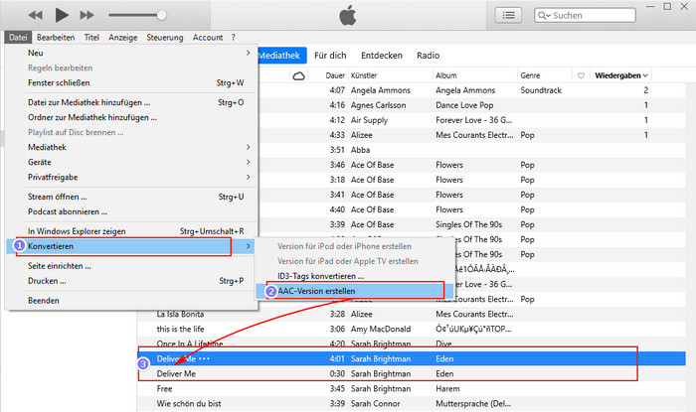Sort by the Album column header
This screenshot has width=696, height=412.
click(x=446, y=75)
